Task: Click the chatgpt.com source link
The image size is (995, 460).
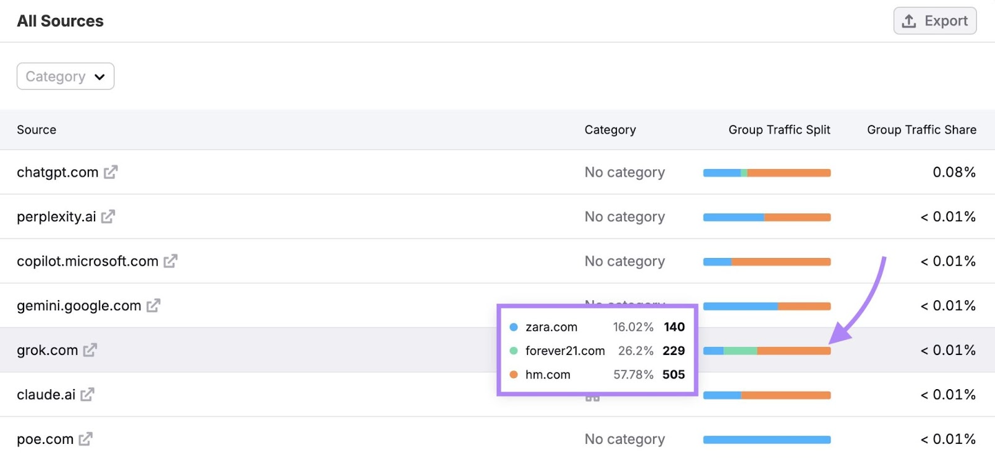Action: point(57,172)
